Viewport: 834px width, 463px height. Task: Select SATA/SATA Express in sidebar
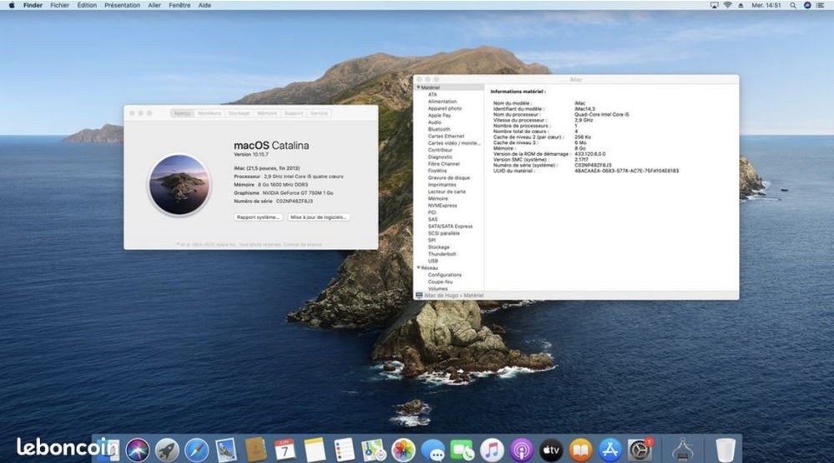pos(450,227)
